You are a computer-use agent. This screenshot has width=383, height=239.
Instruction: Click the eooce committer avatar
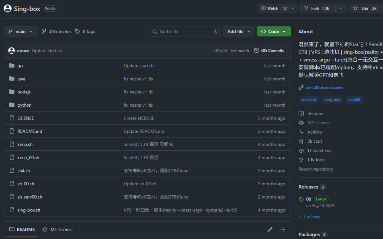(x=12, y=51)
